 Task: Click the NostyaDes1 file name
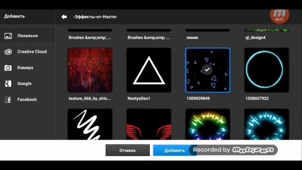[139, 99]
